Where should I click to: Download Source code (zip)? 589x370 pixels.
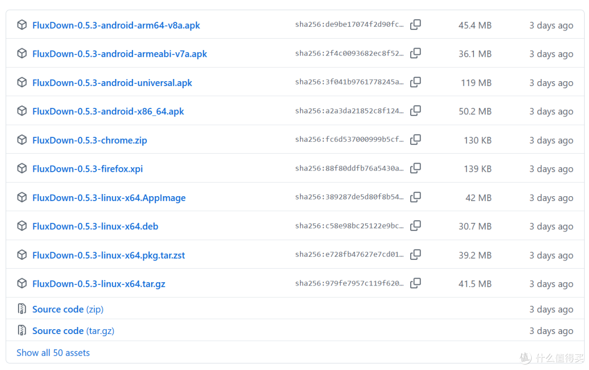[68, 309]
